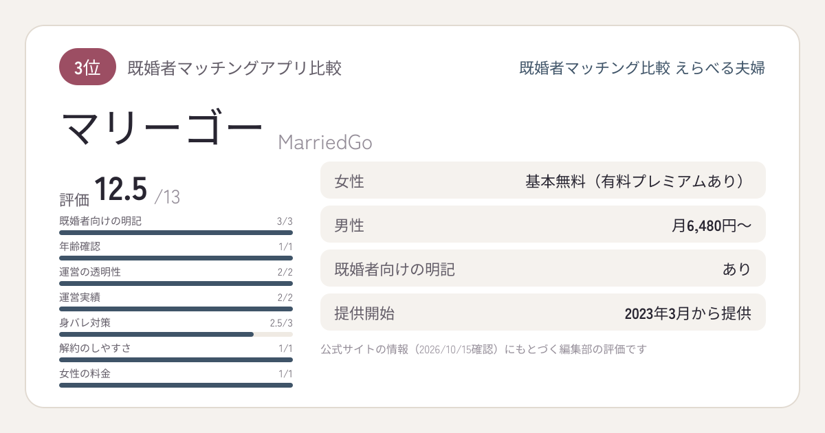Click the /13 maximum score text

[x=167, y=197]
